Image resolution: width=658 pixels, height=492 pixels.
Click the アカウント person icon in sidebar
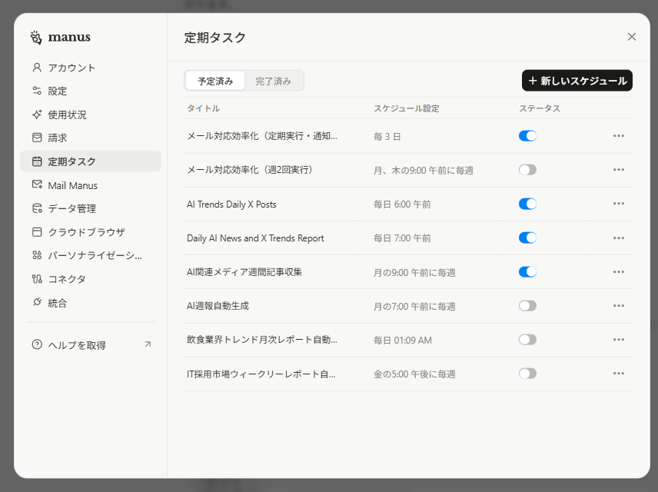(37, 68)
